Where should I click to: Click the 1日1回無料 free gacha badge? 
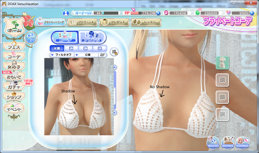tap(28, 82)
